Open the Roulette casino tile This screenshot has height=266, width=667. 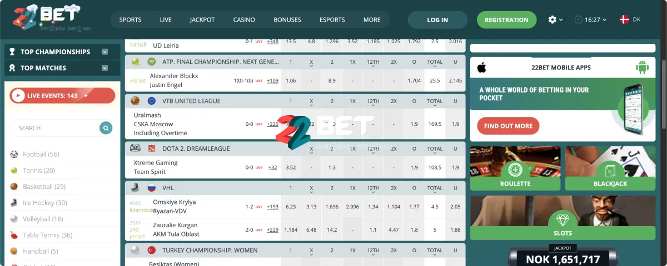[x=515, y=168]
